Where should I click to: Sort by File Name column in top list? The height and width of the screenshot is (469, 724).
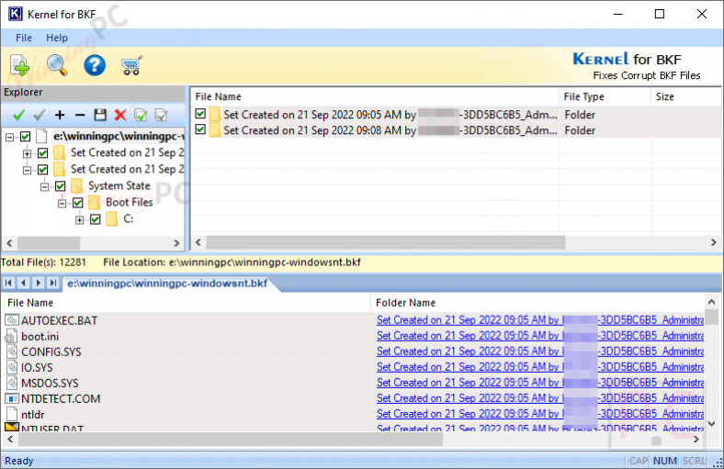375,96
